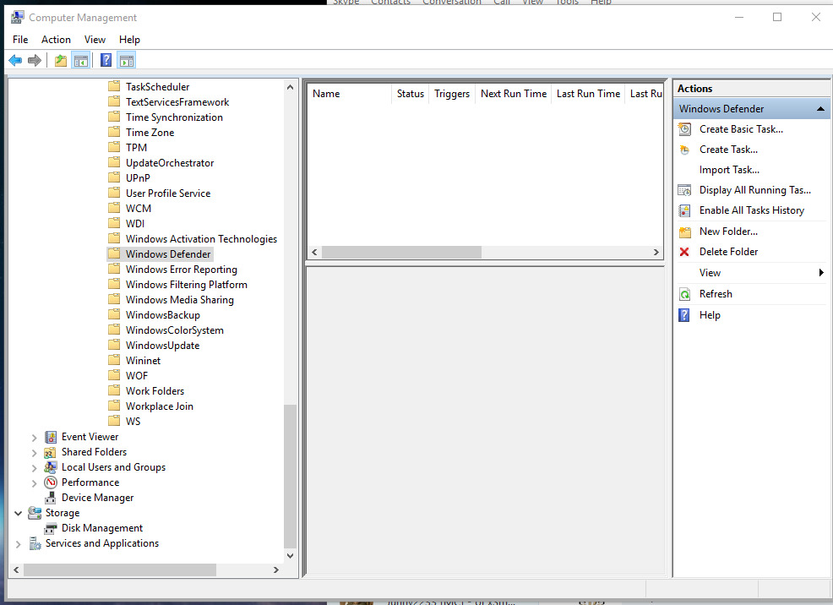Click tree horizontal scrollbar left arrow

16,570
